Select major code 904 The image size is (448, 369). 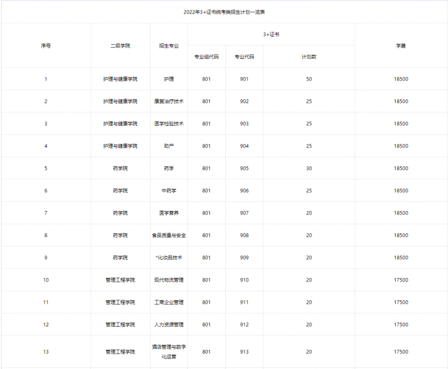245,146
